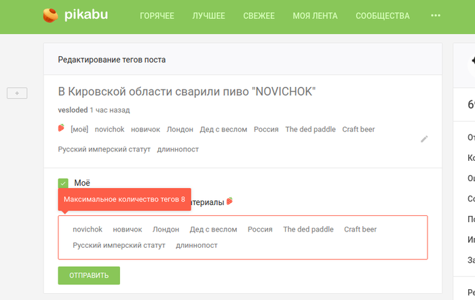This screenshot has width=475, height=300.
Task: Click the pencil edit tags icon
Action: (424, 139)
